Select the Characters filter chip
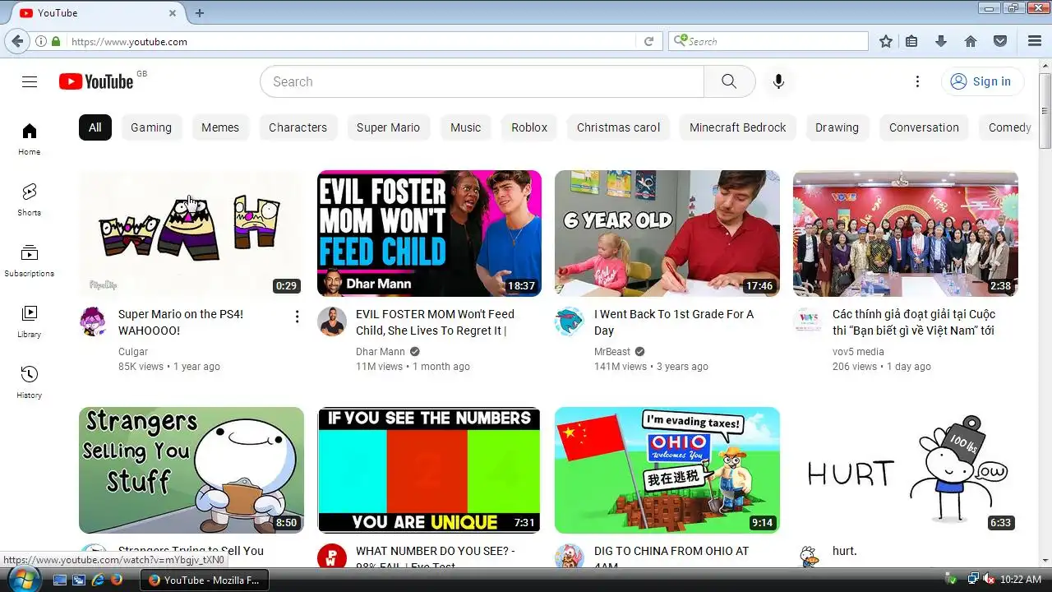Screen dimensions: 1052x592 pos(298,127)
